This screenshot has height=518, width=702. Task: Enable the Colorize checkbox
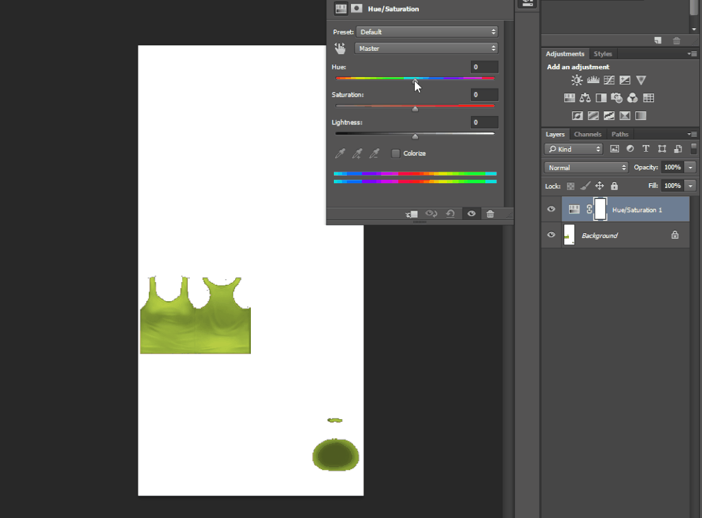tap(396, 153)
